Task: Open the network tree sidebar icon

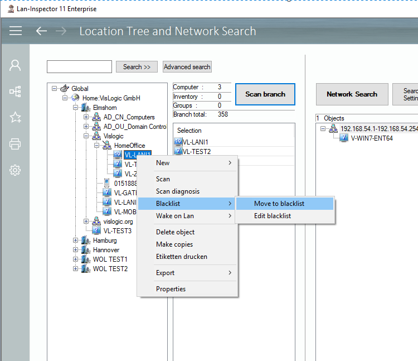Action: [x=15, y=91]
